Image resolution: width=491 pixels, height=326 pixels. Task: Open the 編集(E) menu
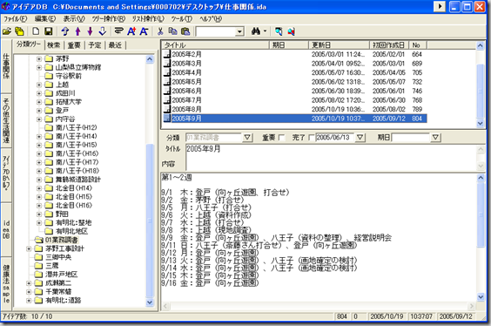tap(45, 19)
